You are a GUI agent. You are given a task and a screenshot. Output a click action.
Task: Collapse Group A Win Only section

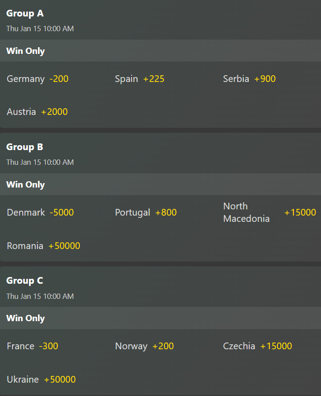tap(26, 51)
